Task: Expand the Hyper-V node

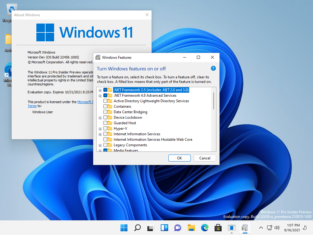Action: [x=100, y=129]
